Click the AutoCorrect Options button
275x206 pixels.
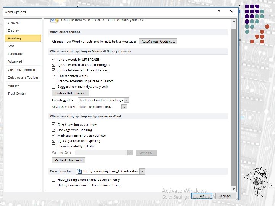(158, 42)
